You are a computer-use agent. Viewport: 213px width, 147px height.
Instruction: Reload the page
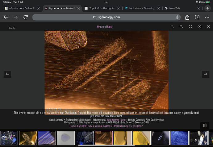point(26,17)
